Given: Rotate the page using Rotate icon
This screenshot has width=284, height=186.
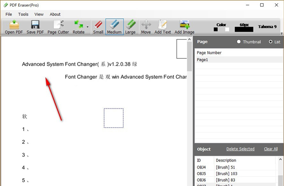Looking at the screenshot, I should click(x=79, y=27).
